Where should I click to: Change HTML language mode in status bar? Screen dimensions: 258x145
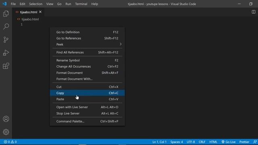(213, 142)
